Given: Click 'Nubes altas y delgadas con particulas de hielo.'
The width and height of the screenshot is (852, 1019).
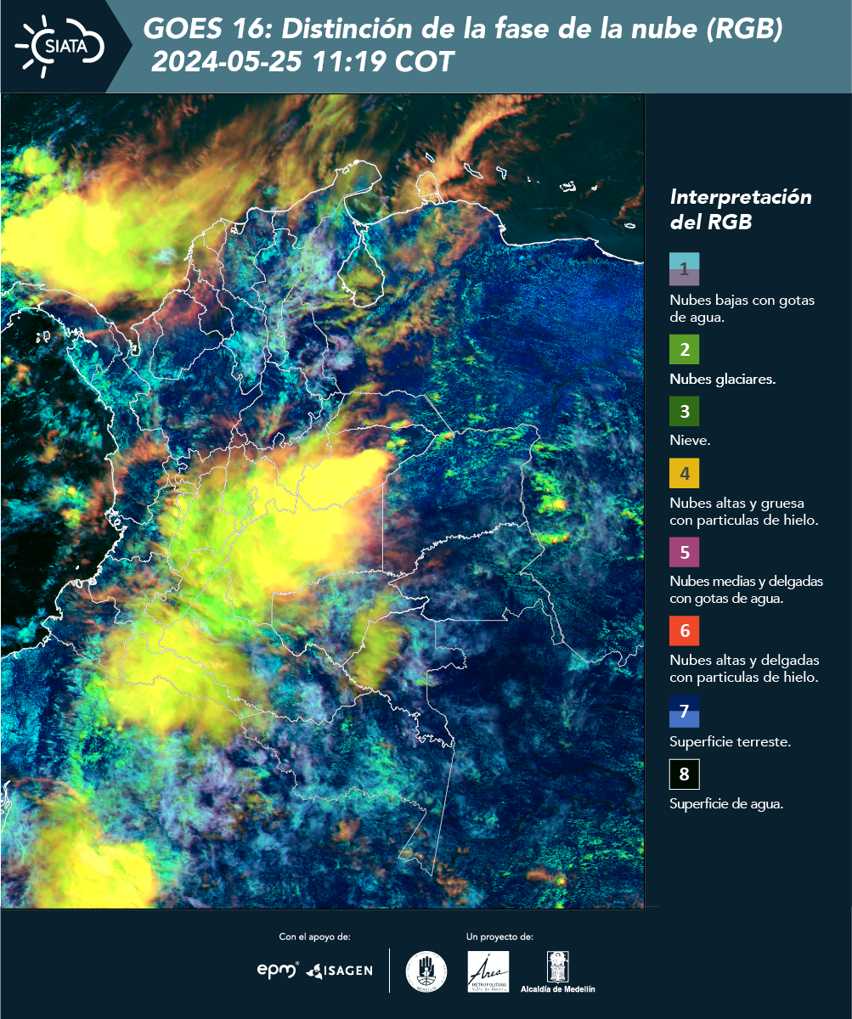Looking at the screenshot, I should (744, 668).
